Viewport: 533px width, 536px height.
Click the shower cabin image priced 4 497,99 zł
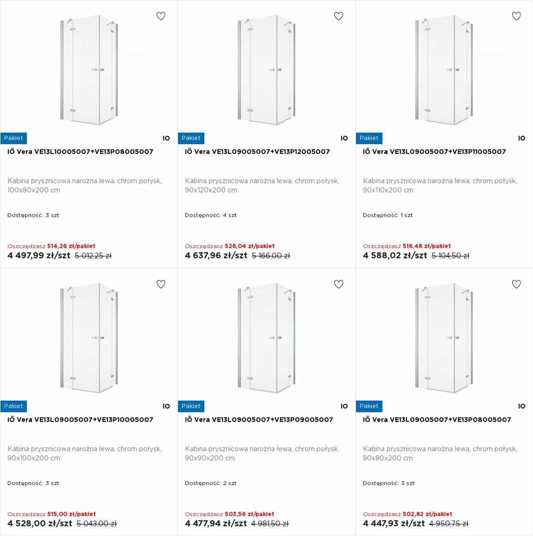click(89, 70)
